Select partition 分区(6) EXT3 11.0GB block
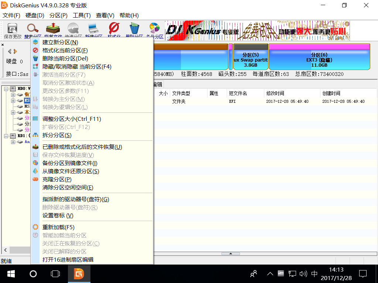Screen dimensions: 378x283 (319, 57)
